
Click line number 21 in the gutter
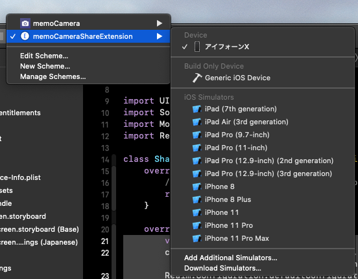tap(105, 241)
